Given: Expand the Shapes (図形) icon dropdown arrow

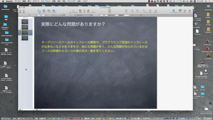Looking at the screenshot, I should pos(82,11).
